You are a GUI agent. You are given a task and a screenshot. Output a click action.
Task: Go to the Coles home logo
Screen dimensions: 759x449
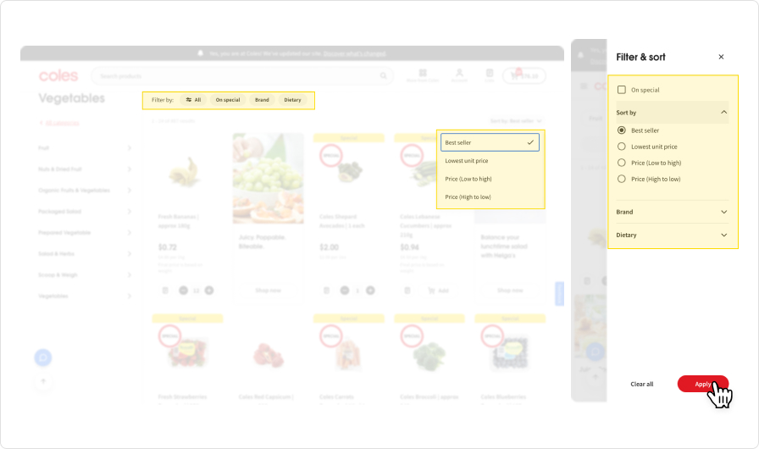click(58, 75)
